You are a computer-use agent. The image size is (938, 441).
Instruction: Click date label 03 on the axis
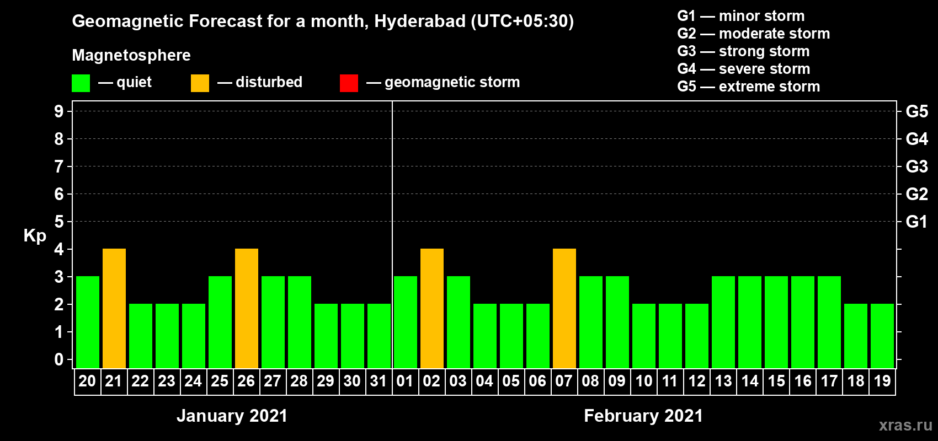point(458,381)
